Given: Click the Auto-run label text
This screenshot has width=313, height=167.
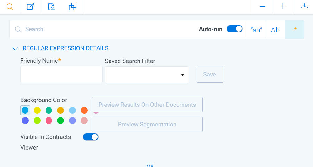Looking at the screenshot, I should [211, 29].
